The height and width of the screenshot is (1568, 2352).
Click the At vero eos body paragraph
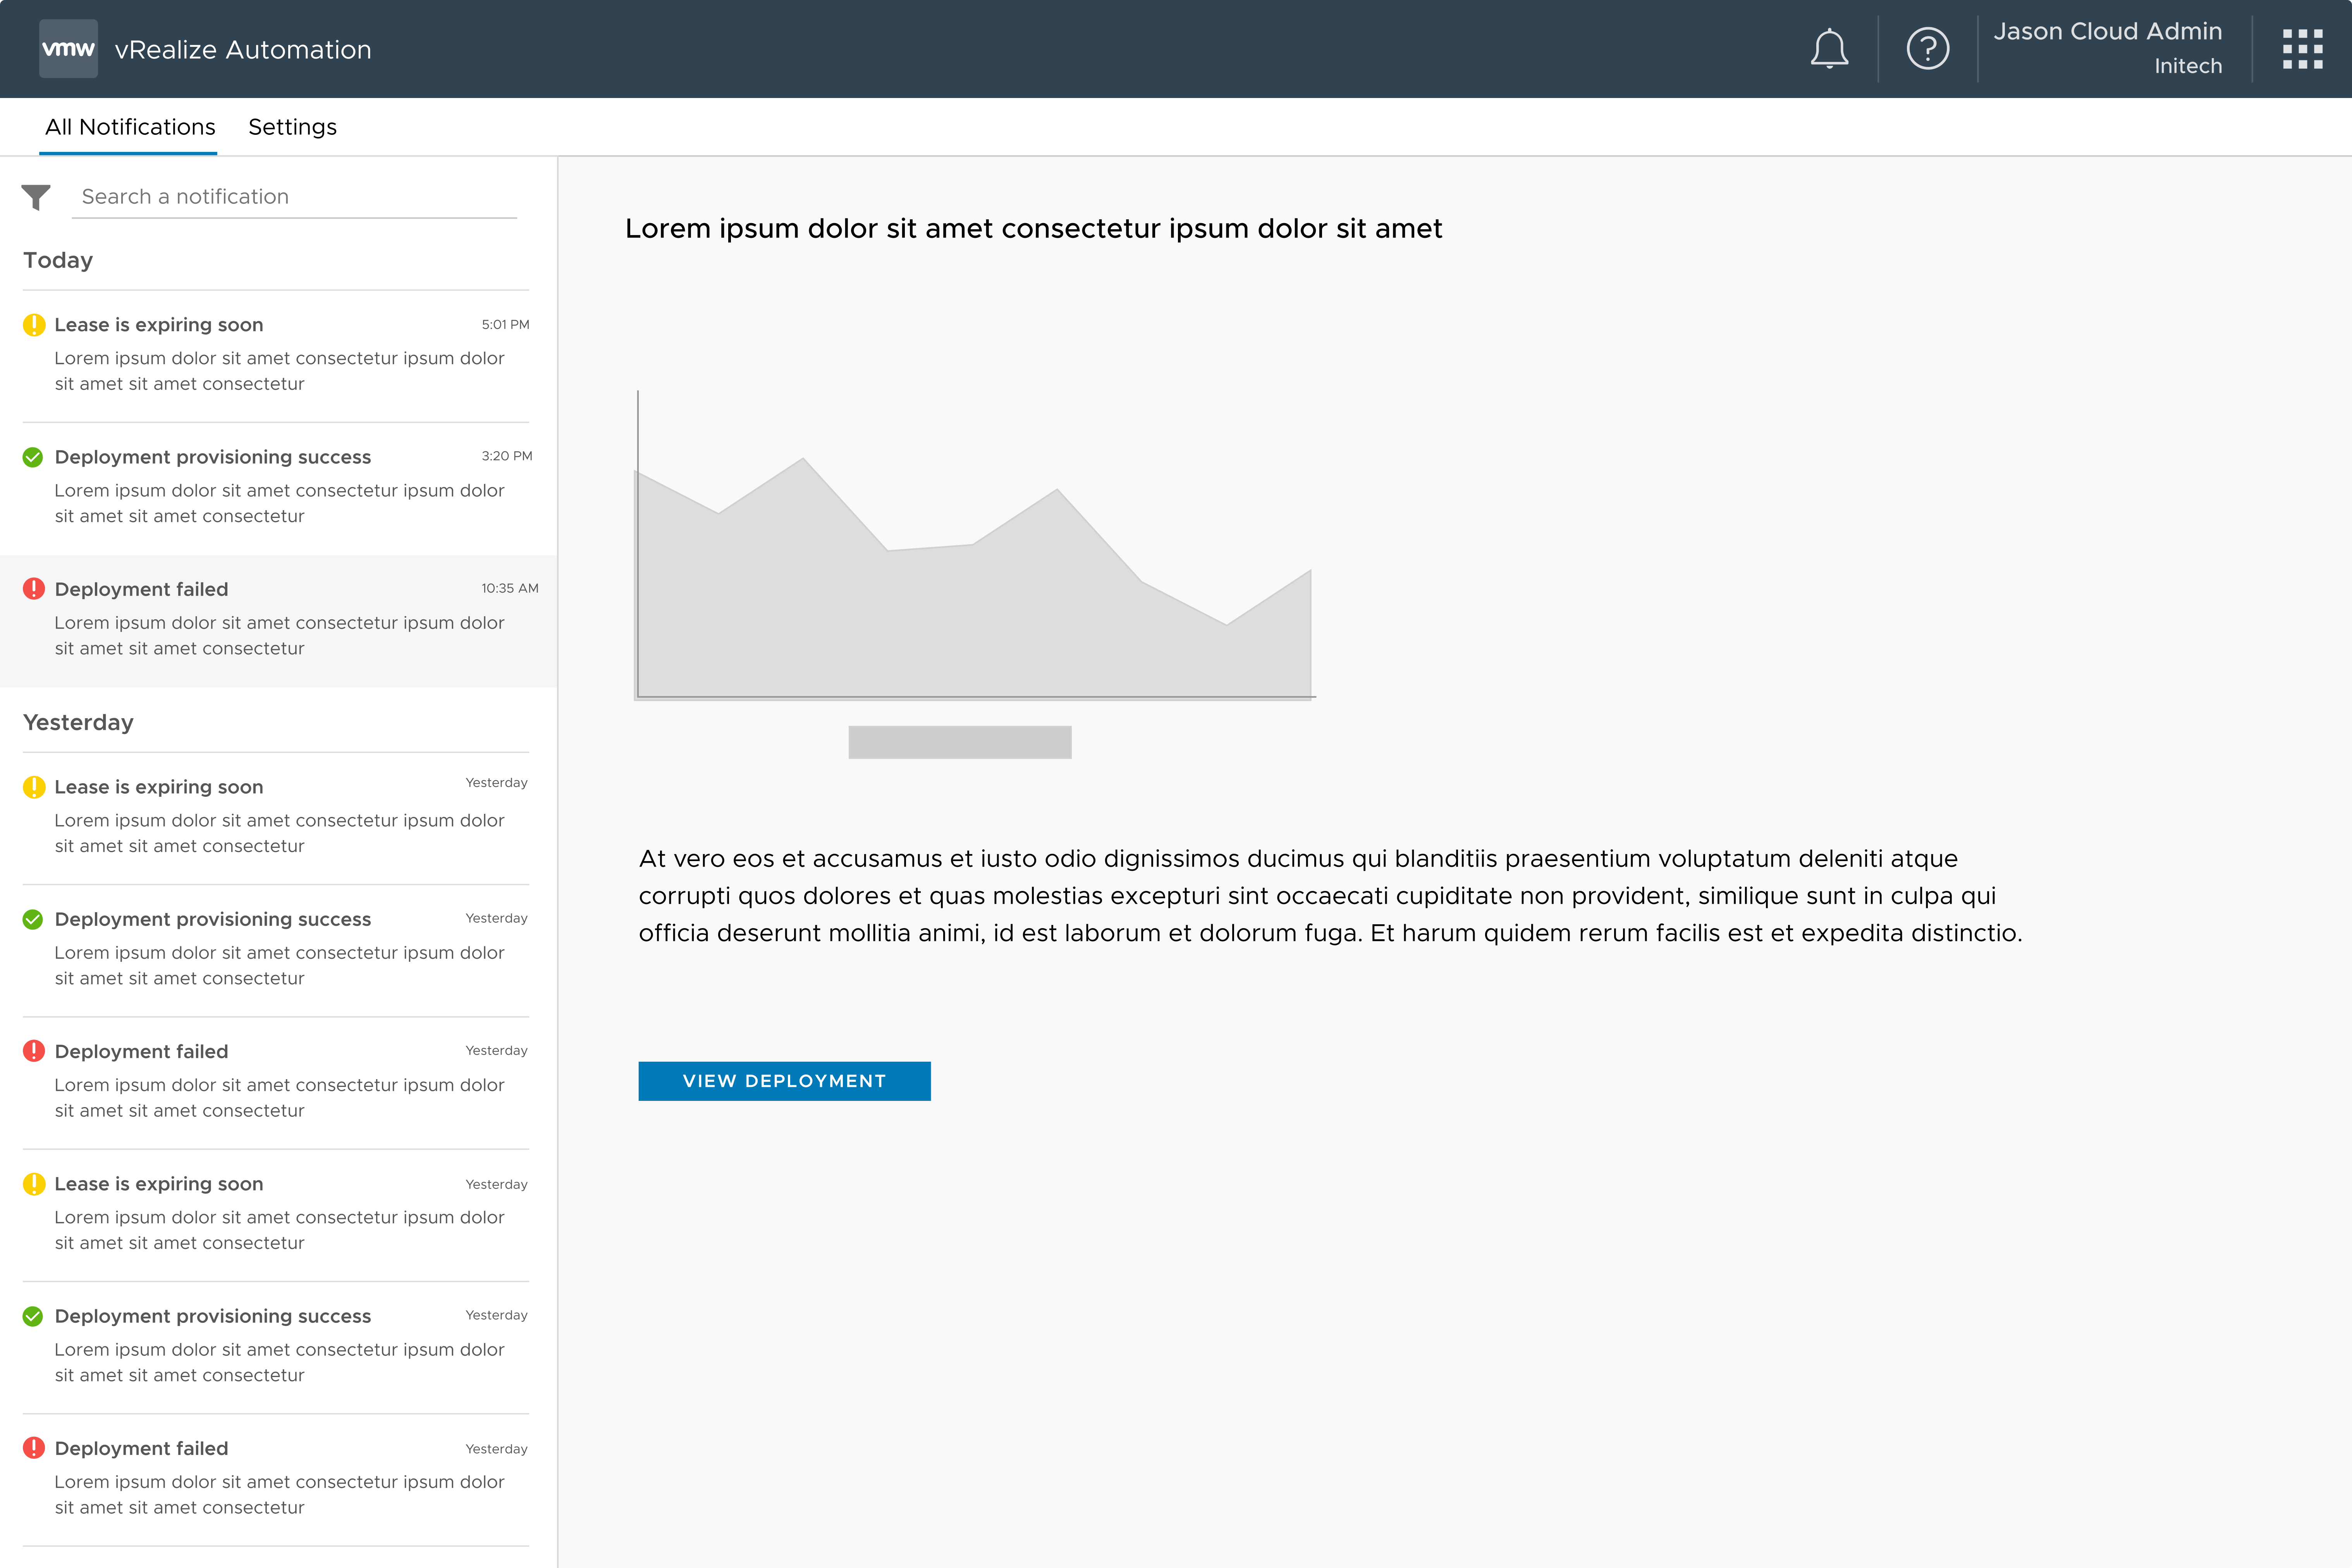point(1330,896)
